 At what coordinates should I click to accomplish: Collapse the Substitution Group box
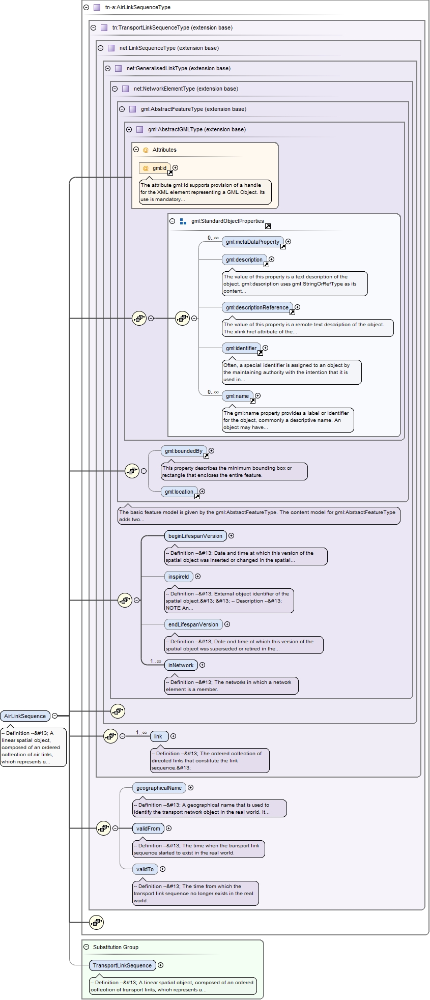(x=86, y=947)
